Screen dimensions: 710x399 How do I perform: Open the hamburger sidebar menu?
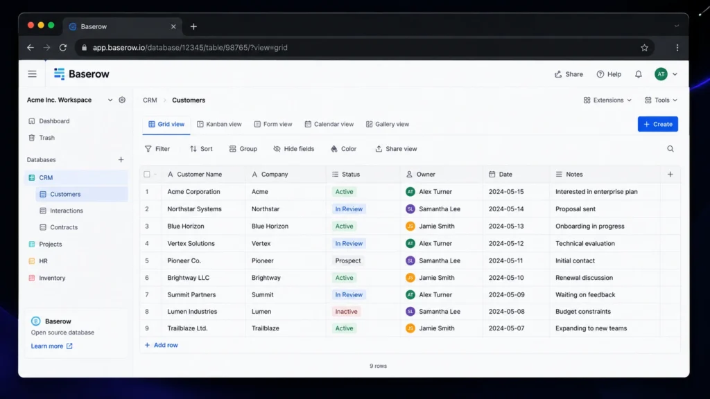(32, 73)
